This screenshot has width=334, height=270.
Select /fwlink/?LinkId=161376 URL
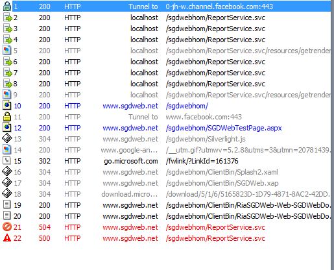[x=202, y=161]
